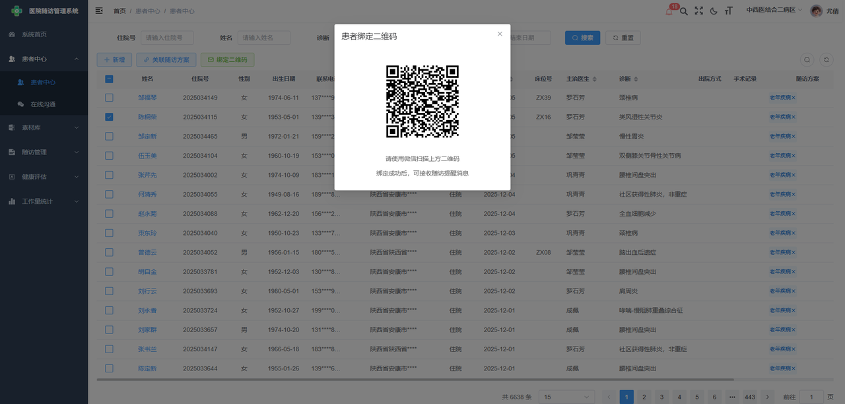Sort by 主治医生 column arrows
Image resolution: width=845 pixels, height=404 pixels.
coord(595,79)
